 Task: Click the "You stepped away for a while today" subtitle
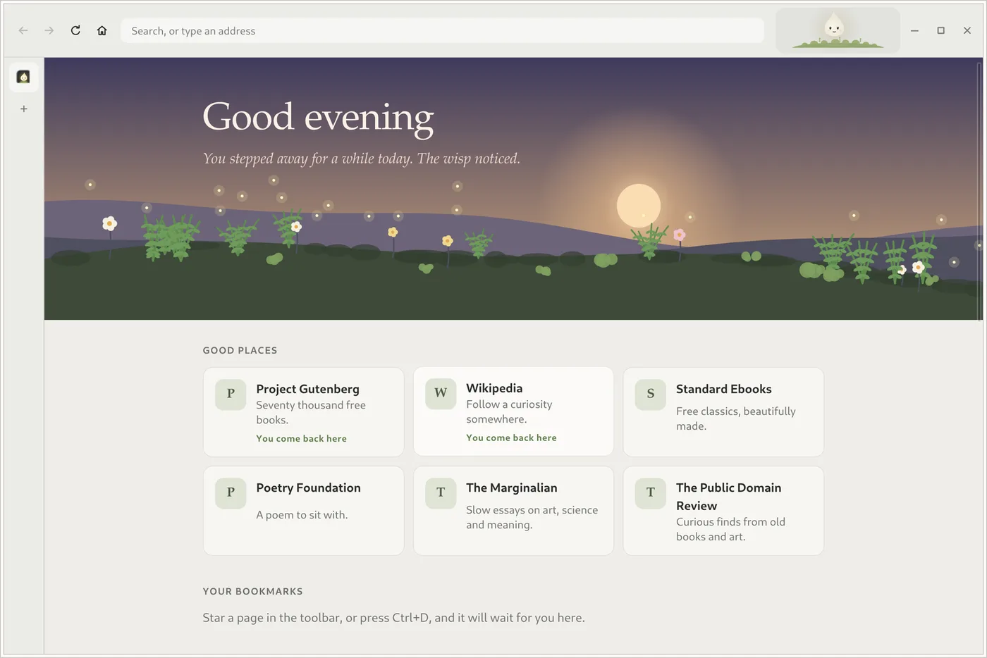[362, 159]
